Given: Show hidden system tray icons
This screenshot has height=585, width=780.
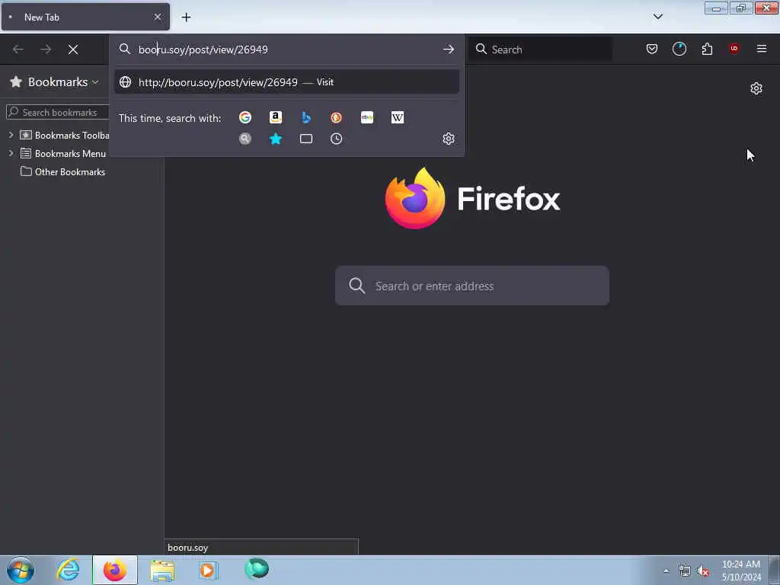Looking at the screenshot, I should click(666, 571).
